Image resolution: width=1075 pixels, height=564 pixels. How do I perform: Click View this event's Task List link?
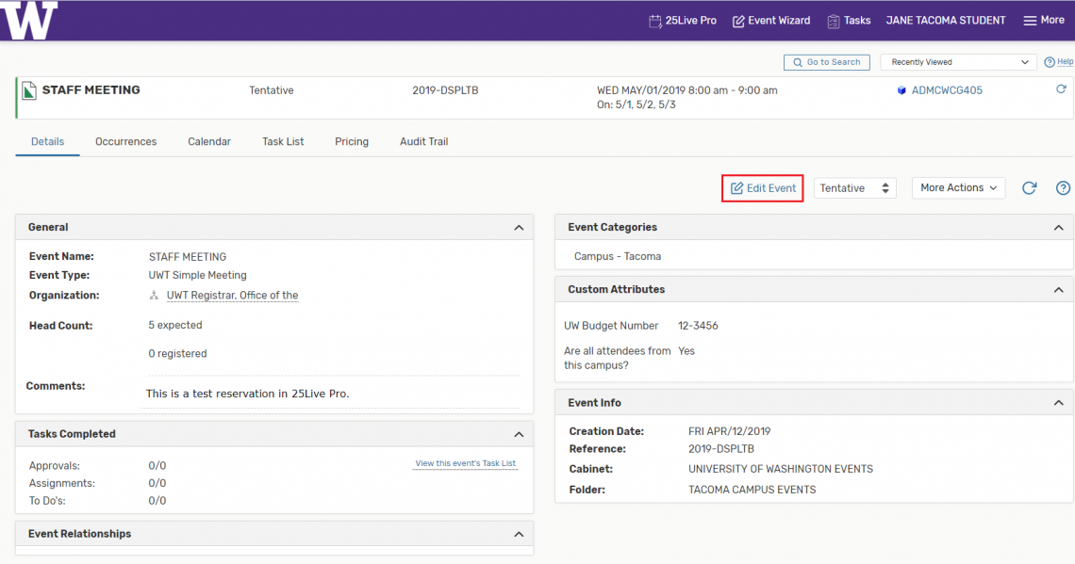coord(465,463)
